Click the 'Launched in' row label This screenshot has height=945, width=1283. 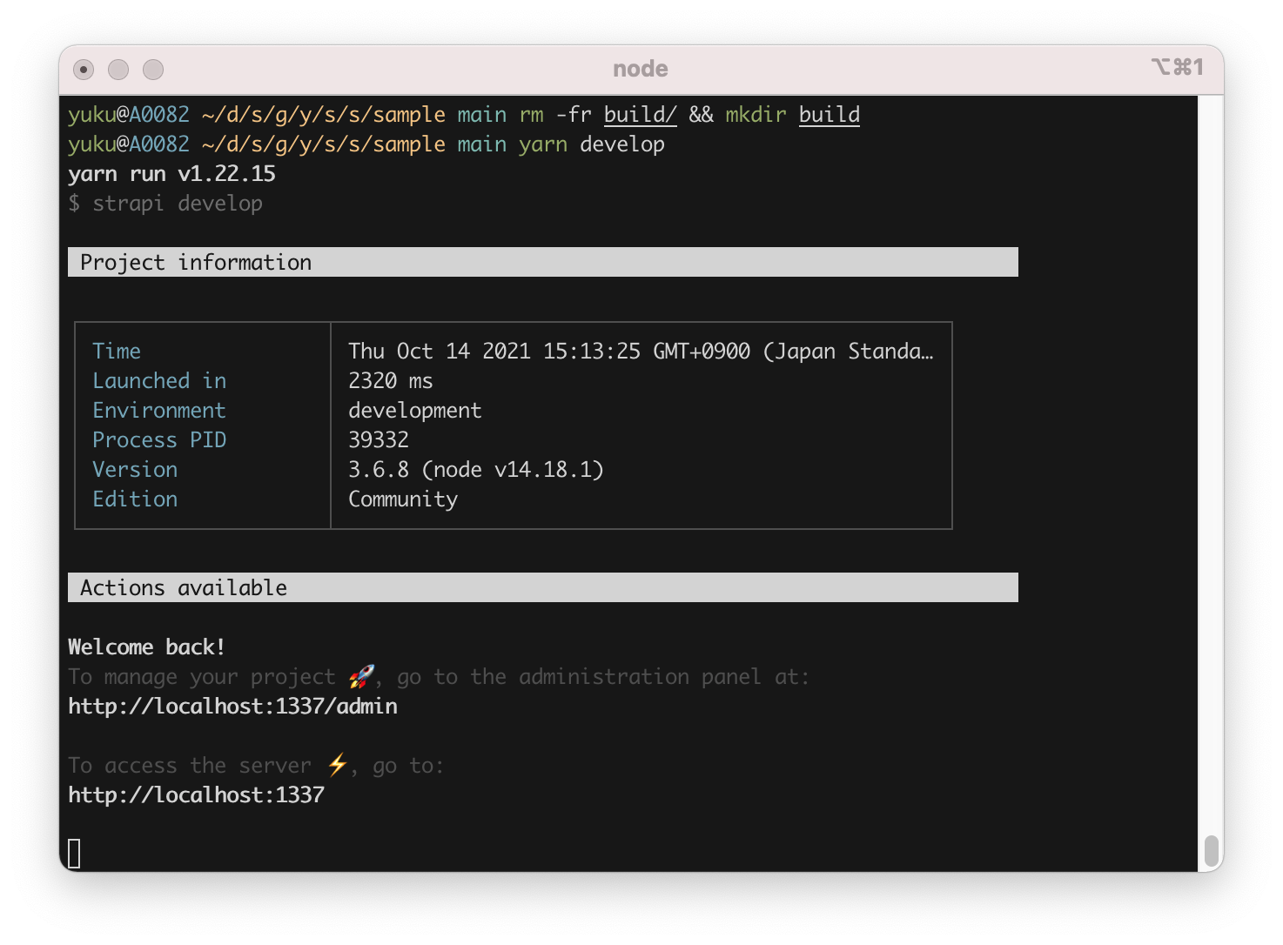tap(159, 381)
